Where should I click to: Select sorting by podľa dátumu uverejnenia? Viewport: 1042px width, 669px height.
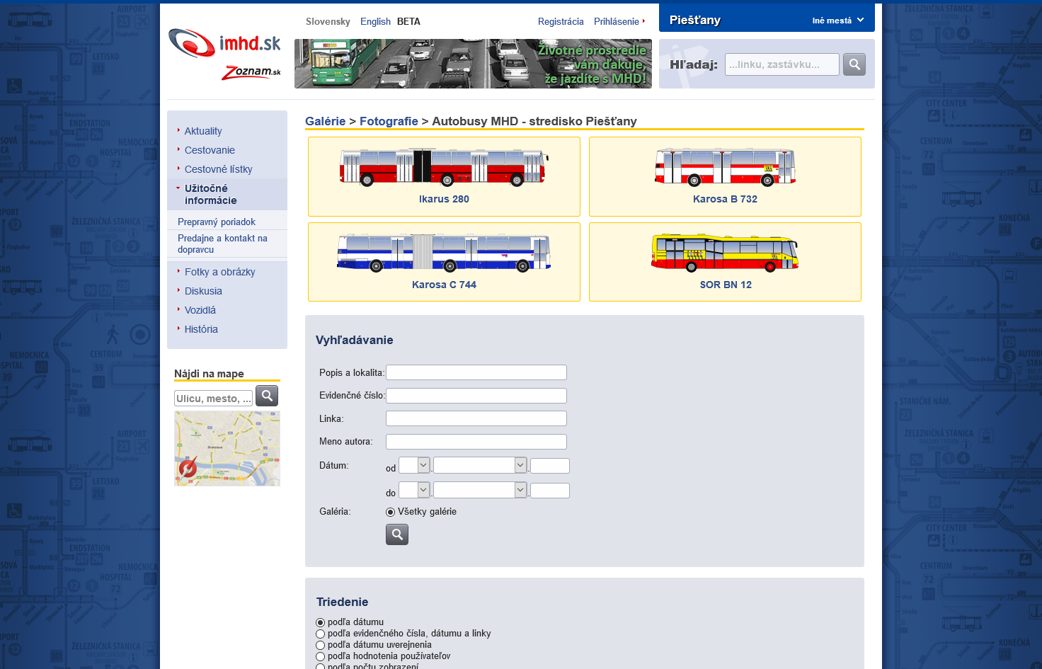click(x=321, y=646)
